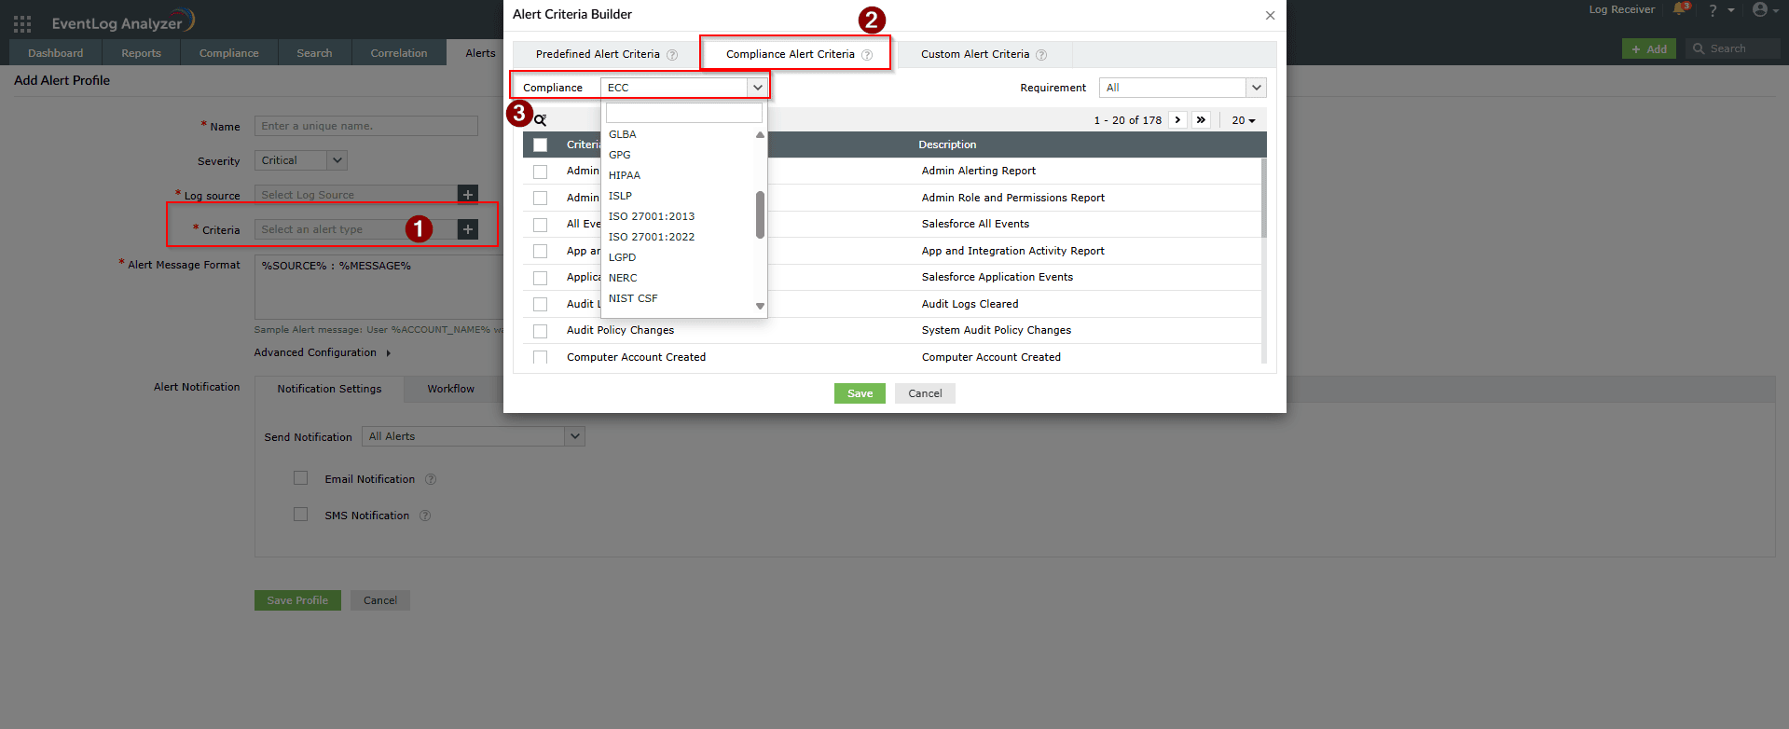Viewport: 1789px width, 729px height.
Task: Open the Reports tab
Action: (x=142, y=53)
